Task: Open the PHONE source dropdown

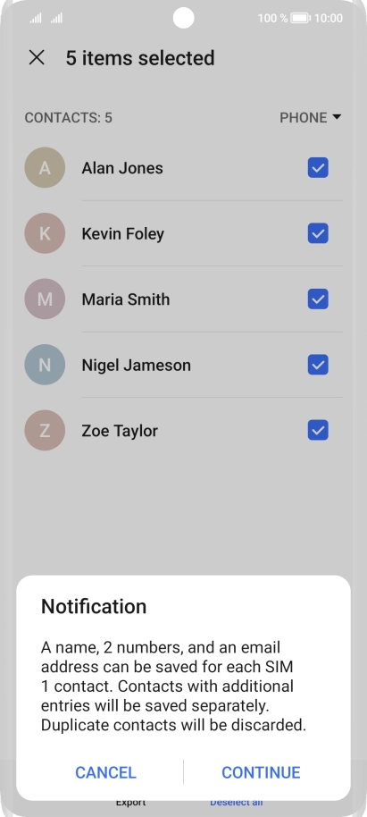Action: [x=310, y=118]
